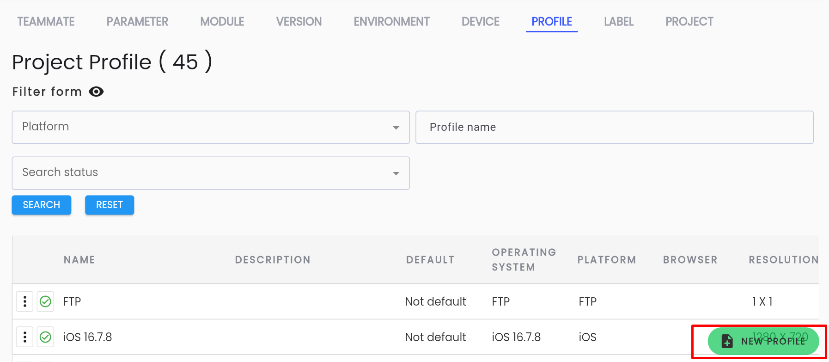Click the green status check for iOS 16.7.8

(x=45, y=337)
